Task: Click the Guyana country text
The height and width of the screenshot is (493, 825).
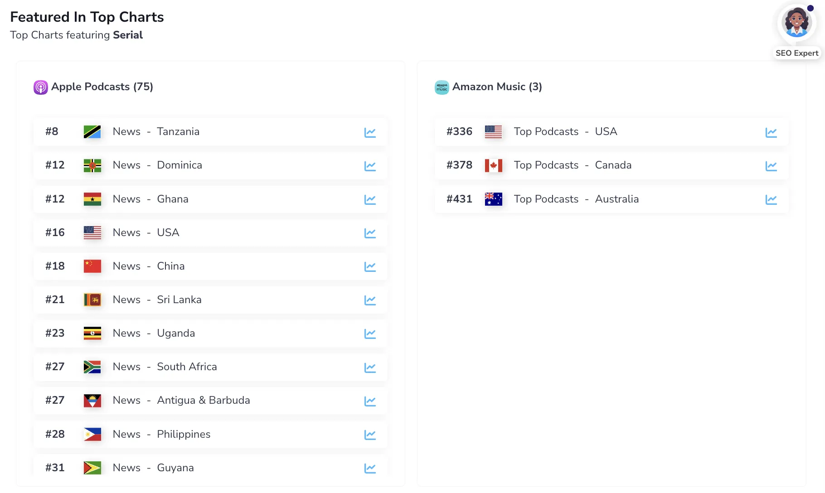Action: click(x=175, y=468)
